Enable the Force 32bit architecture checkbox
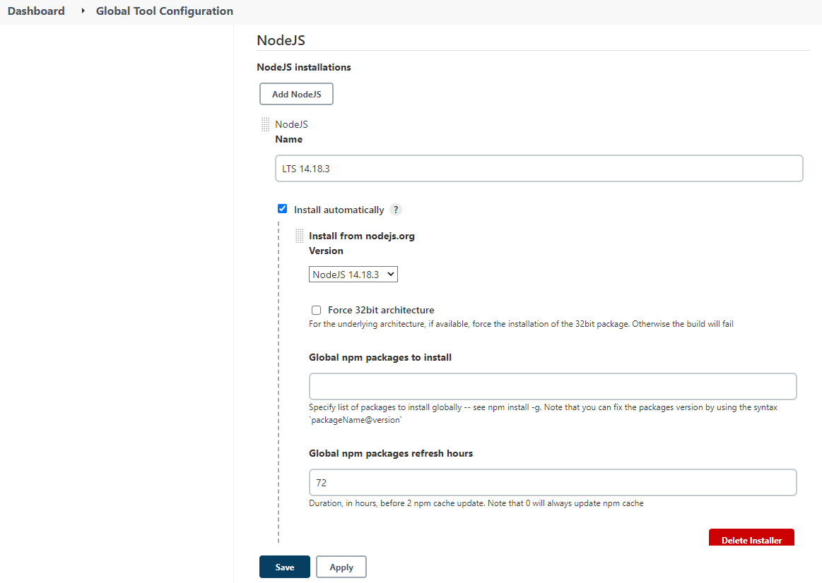822x583 pixels. pyautogui.click(x=316, y=311)
